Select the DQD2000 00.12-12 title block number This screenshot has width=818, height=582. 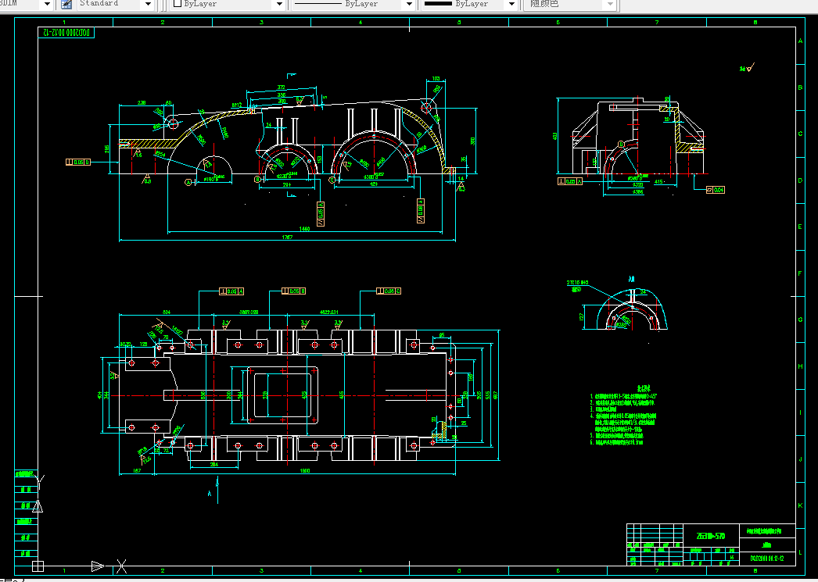767,559
